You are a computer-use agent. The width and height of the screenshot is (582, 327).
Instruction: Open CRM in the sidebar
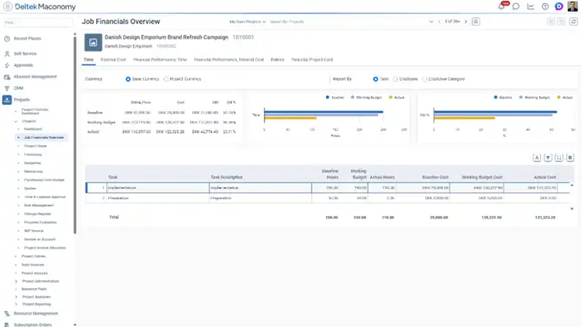click(x=18, y=89)
